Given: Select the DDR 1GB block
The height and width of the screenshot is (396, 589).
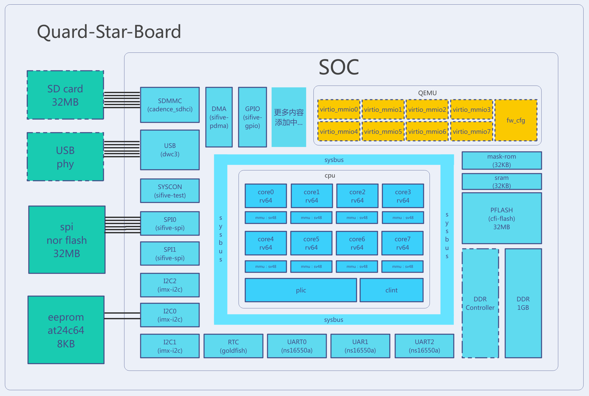Looking at the screenshot, I should 523,303.
